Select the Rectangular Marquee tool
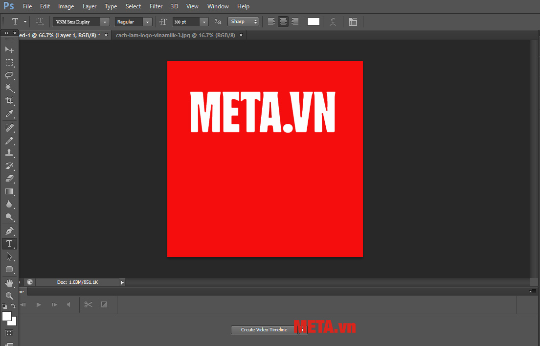Image resolution: width=540 pixels, height=346 pixels. (x=9, y=63)
